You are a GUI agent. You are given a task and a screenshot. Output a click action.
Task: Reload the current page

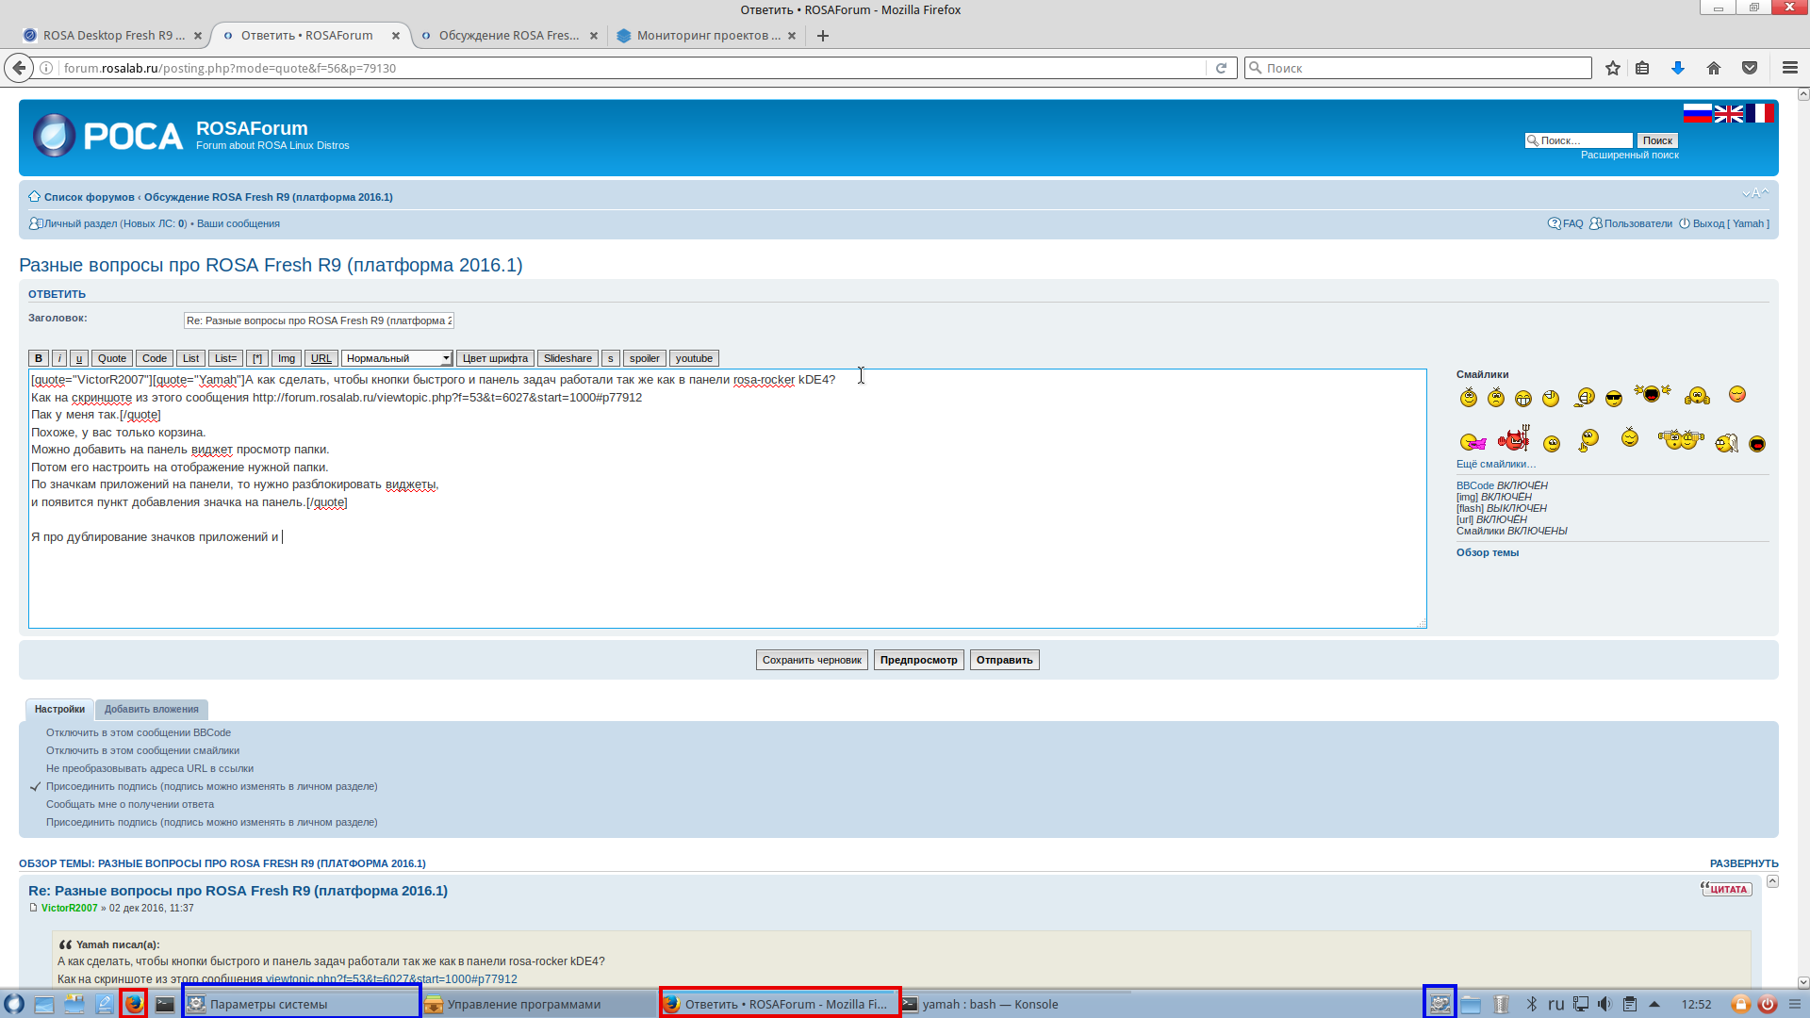(x=1221, y=68)
